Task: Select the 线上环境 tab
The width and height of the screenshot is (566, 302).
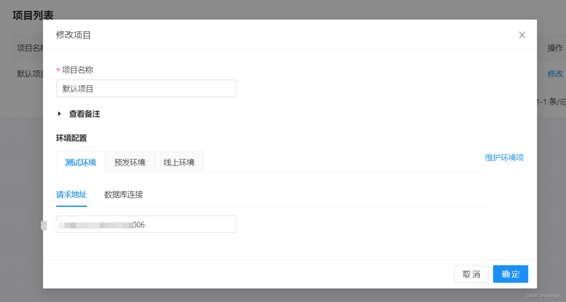Action: tap(179, 162)
